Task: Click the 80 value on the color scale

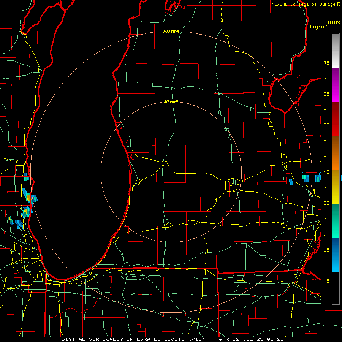Action: [x=326, y=47]
